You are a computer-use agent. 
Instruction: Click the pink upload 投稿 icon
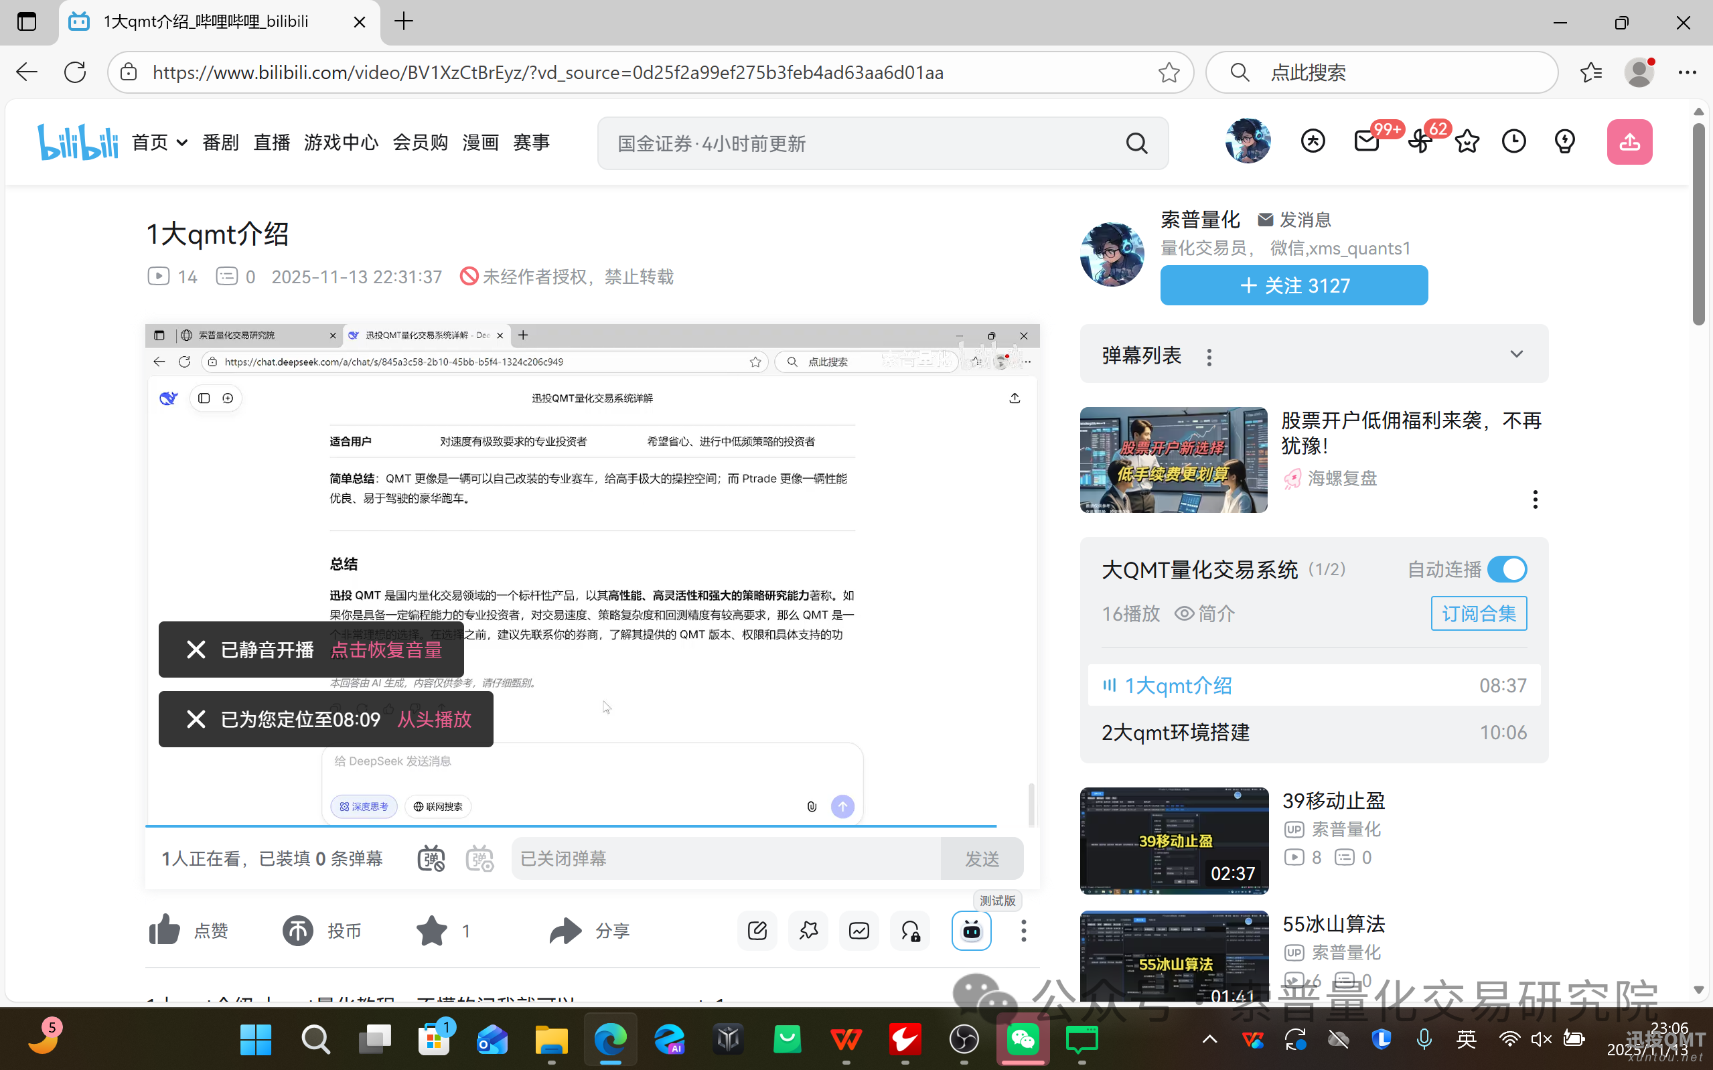pyautogui.click(x=1629, y=141)
